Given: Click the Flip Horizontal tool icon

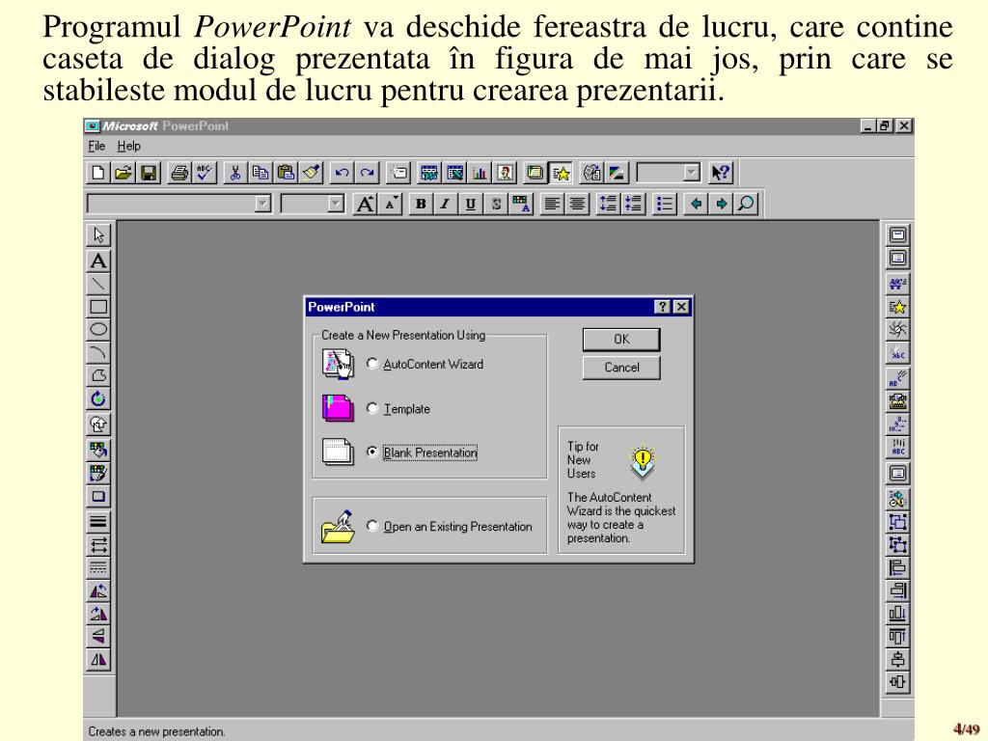Looking at the screenshot, I should (98, 660).
